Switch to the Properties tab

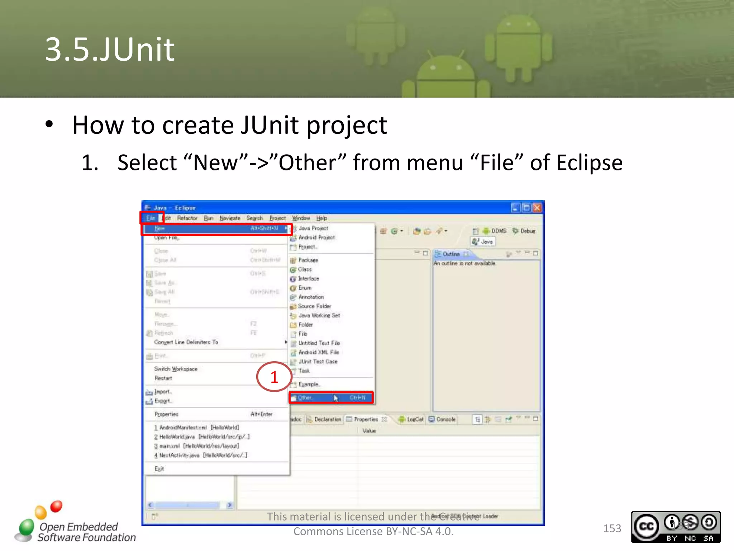(366, 419)
